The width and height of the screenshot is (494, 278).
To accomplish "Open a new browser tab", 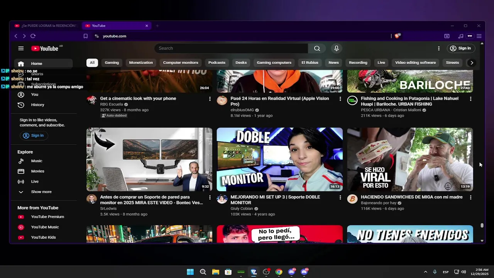I will 157,25.
